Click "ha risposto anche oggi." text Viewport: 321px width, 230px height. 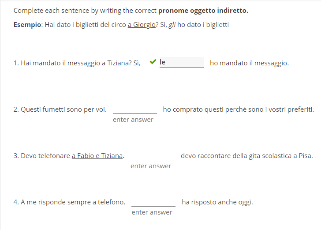pos(217,202)
